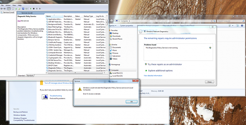This screenshot has width=246, height=125.
Task: Open the Organize dropdown in Explorer
Action: coord(113,26)
